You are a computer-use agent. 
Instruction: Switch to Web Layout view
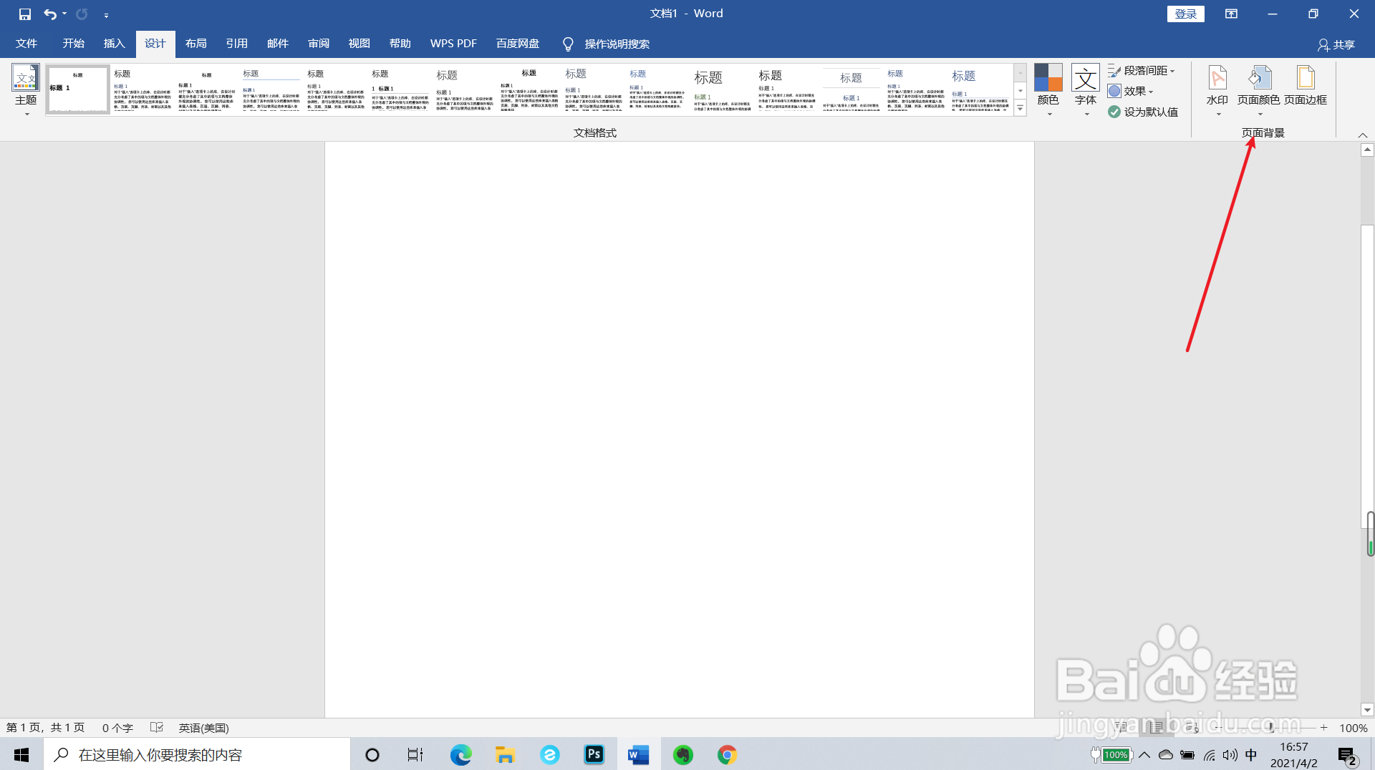(1192, 728)
